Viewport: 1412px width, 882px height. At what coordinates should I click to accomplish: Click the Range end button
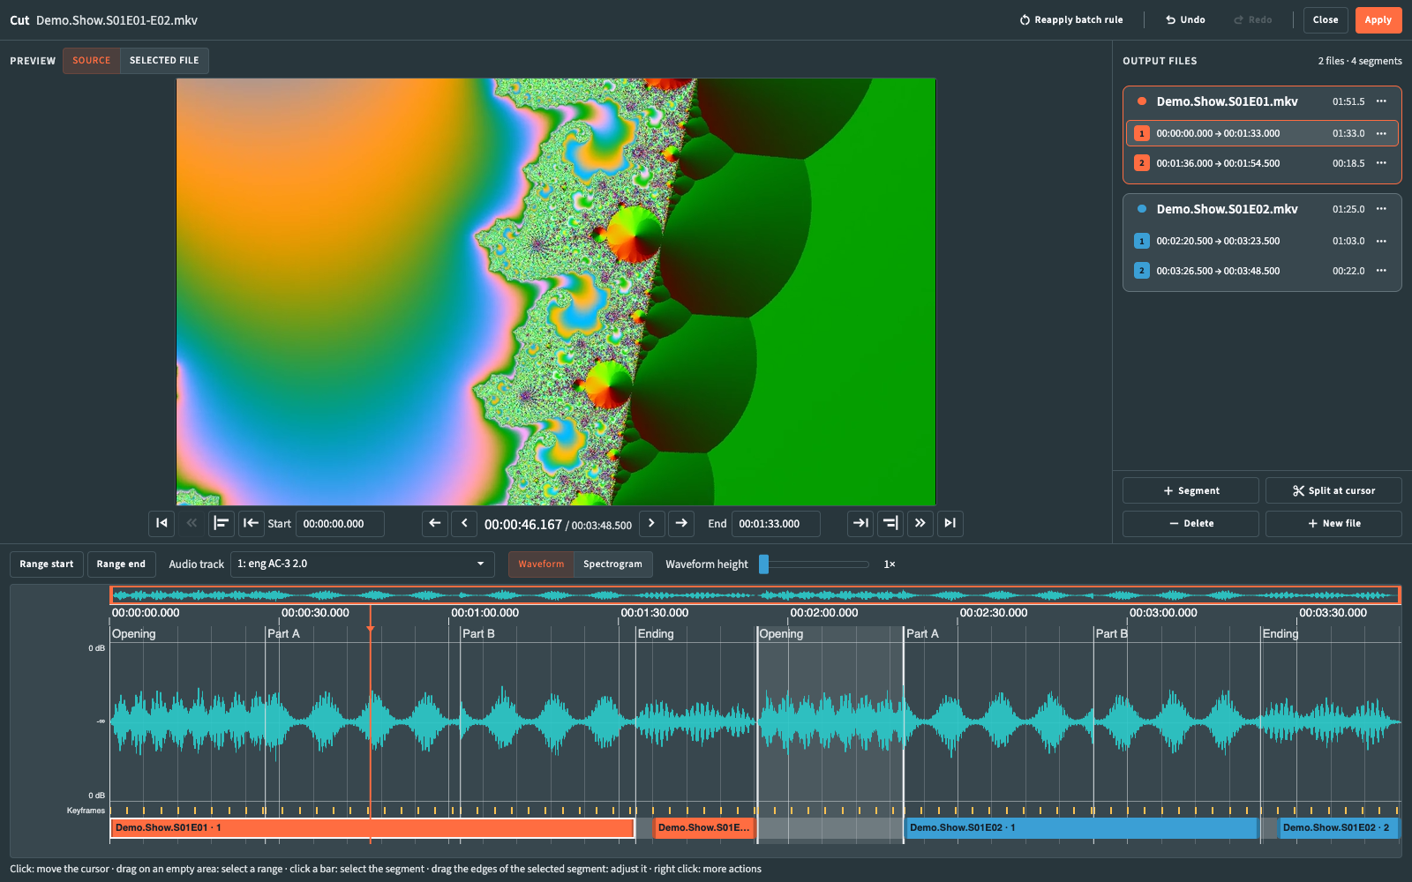pyautogui.click(x=121, y=564)
